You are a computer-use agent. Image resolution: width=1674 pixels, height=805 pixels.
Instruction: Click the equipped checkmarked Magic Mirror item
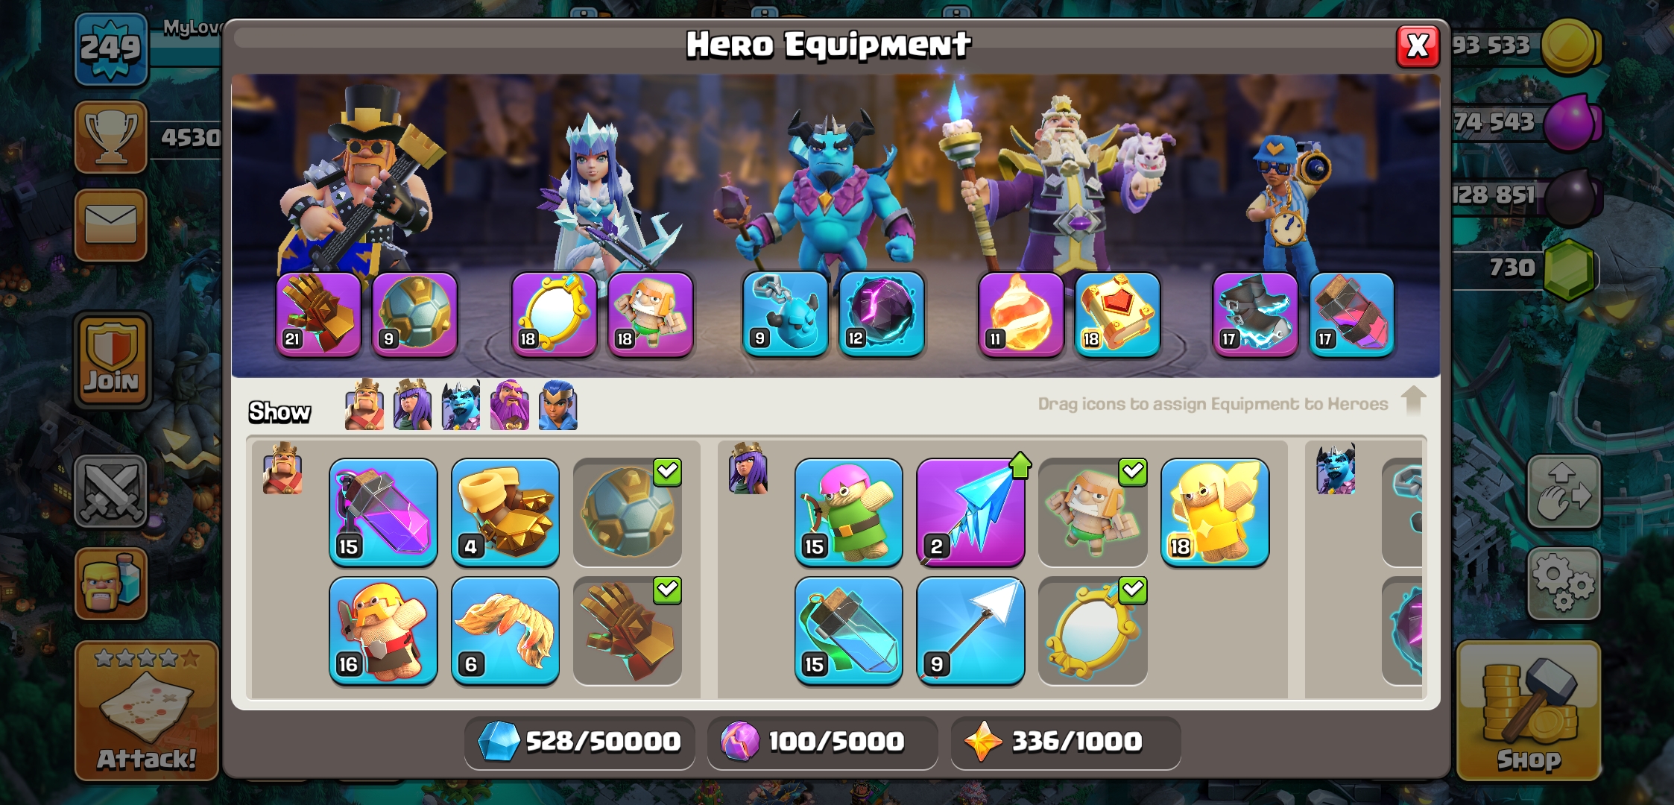[x=1092, y=631]
